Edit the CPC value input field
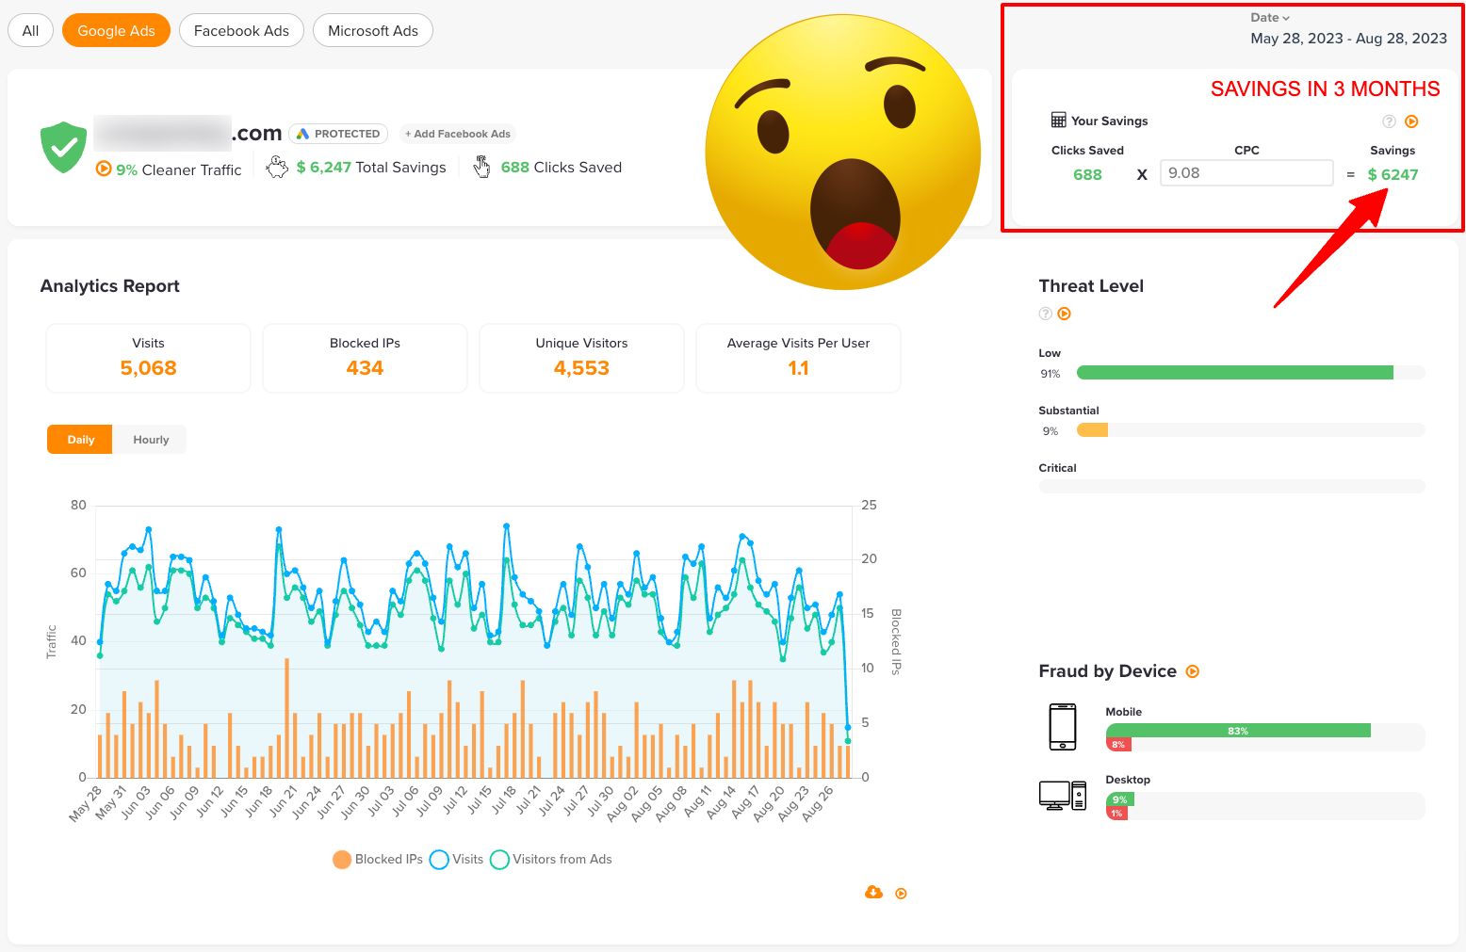The height and width of the screenshot is (952, 1466). click(x=1246, y=172)
